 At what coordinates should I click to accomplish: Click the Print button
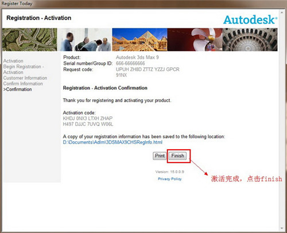[160, 156]
